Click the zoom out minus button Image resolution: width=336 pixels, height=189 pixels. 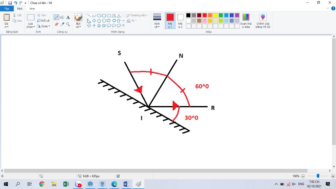coord(303,176)
